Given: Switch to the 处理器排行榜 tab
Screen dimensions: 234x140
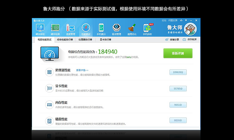Looking at the screenshot, I should pyautogui.click(x=85, y=40).
